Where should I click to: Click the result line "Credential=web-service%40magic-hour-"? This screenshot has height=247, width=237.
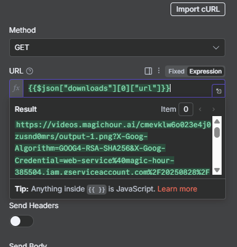[94, 161]
